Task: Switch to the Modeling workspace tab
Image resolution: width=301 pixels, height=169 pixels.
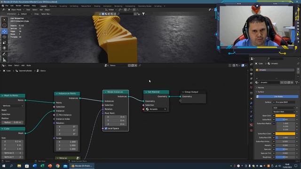Action: click(x=53, y=6)
